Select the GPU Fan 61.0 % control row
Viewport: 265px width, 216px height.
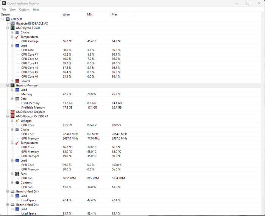(x=131, y=187)
